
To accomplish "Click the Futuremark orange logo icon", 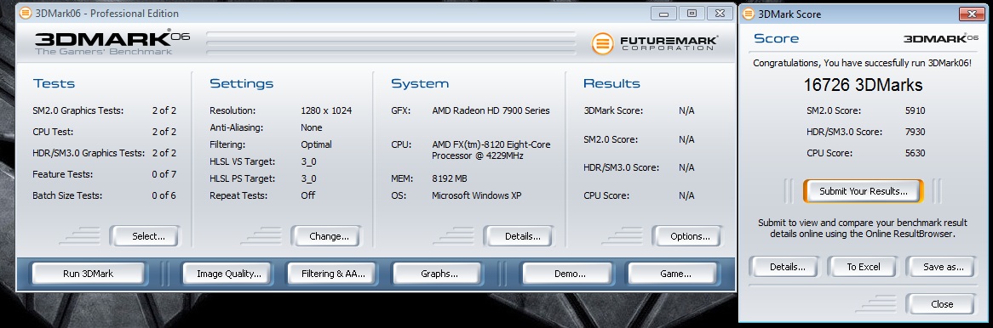I will point(603,43).
